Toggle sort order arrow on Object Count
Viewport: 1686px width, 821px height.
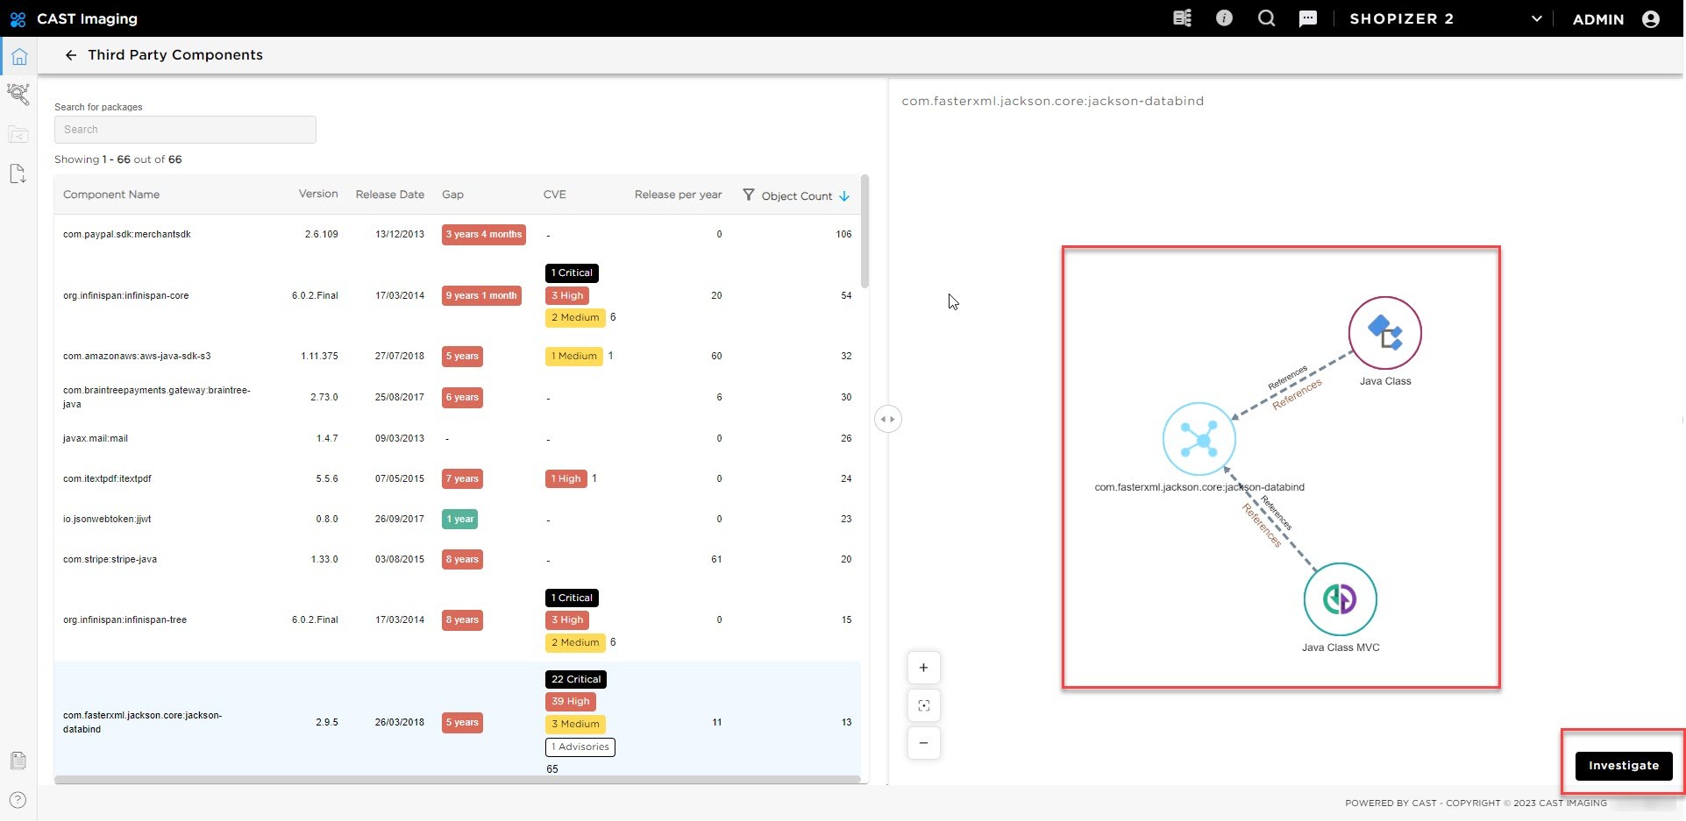tap(844, 196)
